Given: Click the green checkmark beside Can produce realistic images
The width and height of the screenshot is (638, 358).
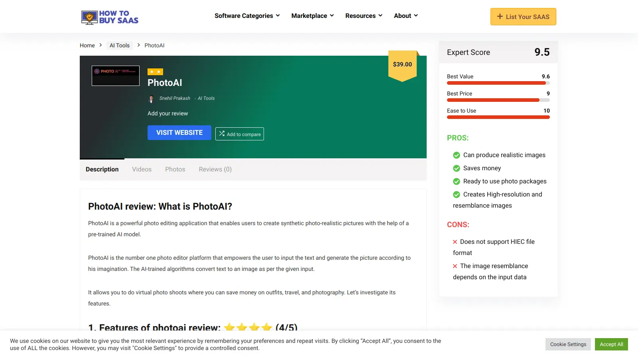Looking at the screenshot, I should (x=457, y=155).
